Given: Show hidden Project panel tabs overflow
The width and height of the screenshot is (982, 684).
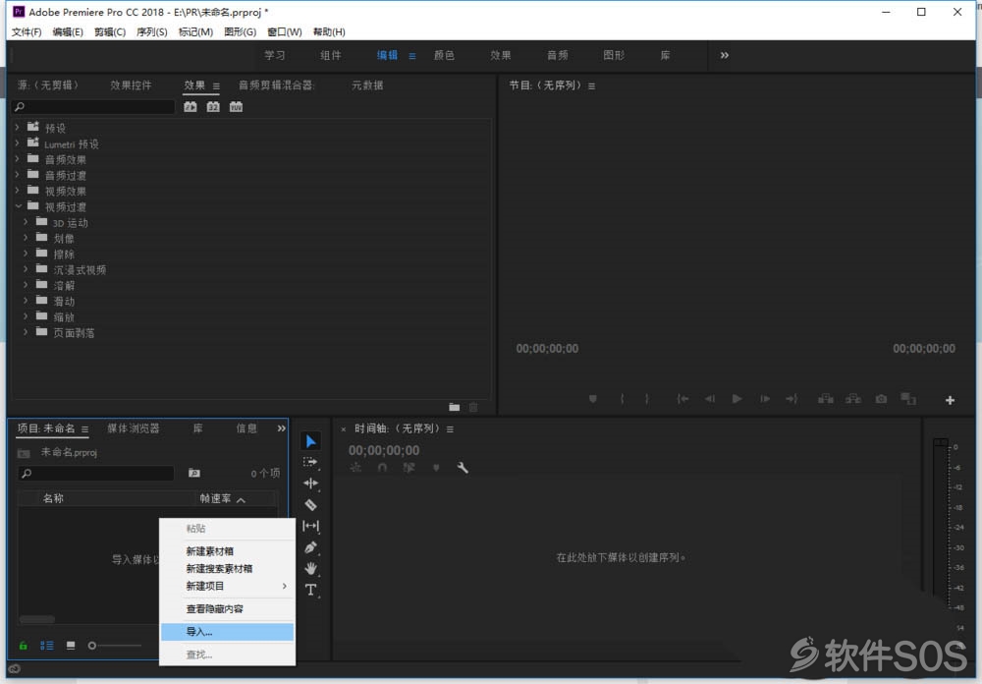Looking at the screenshot, I should click(x=281, y=428).
